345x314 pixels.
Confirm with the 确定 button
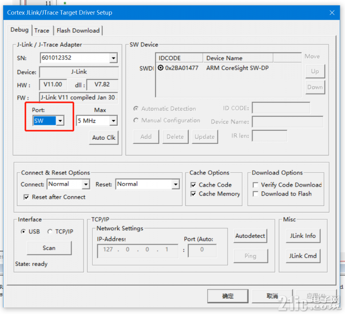click(x=228, y=296)
